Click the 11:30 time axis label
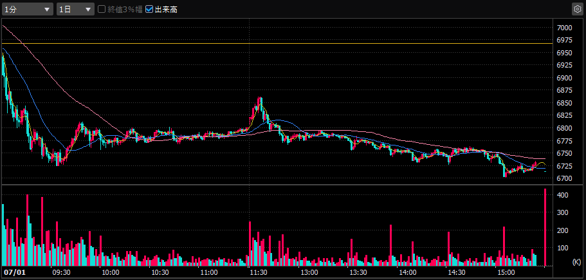This screenshot has height=280, width=586. point(259,272)
